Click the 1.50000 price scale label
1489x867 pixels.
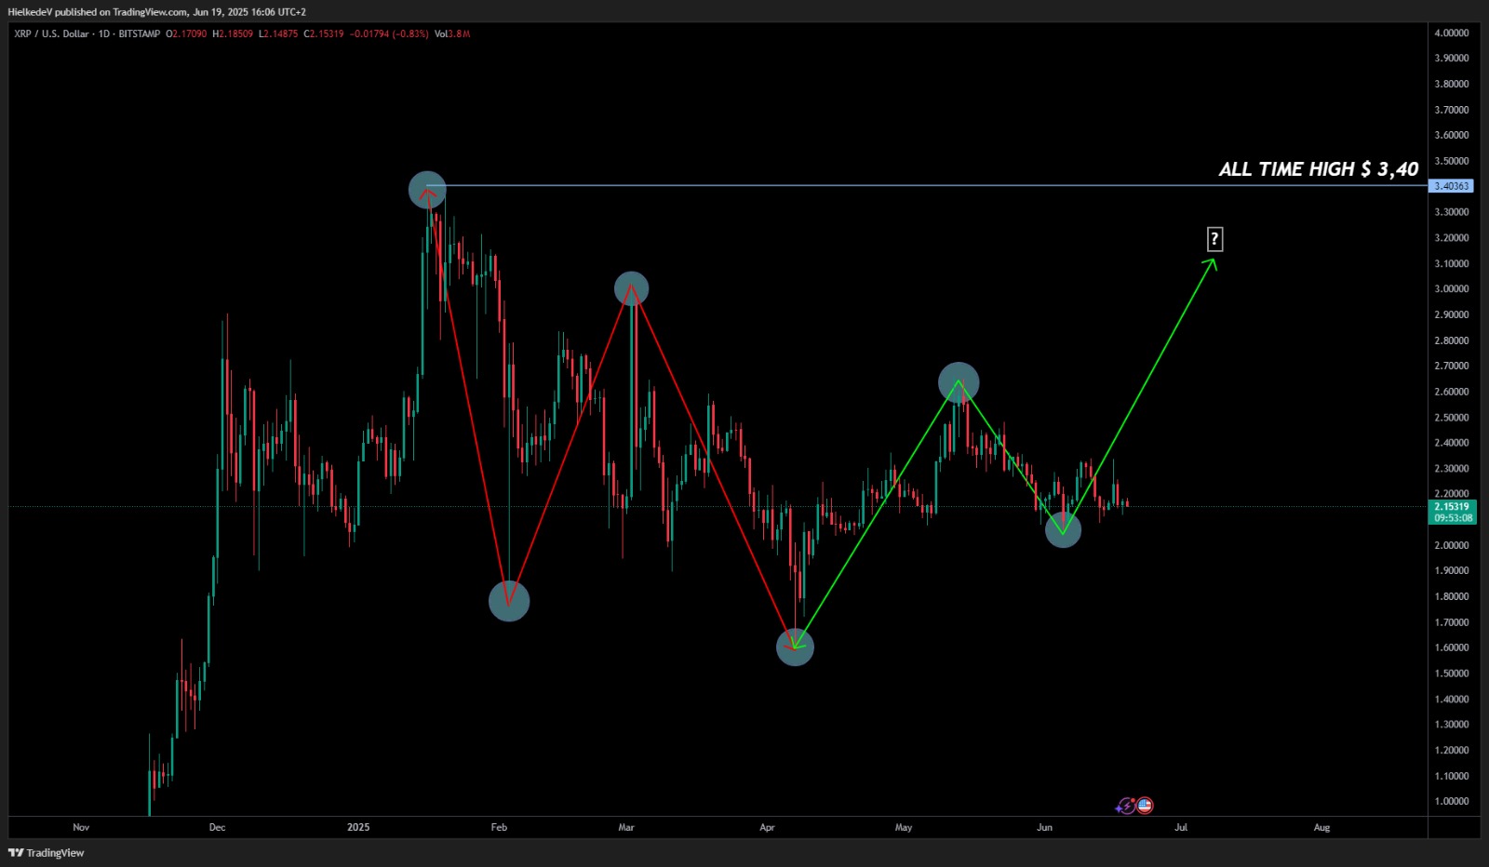[1452, 673]
